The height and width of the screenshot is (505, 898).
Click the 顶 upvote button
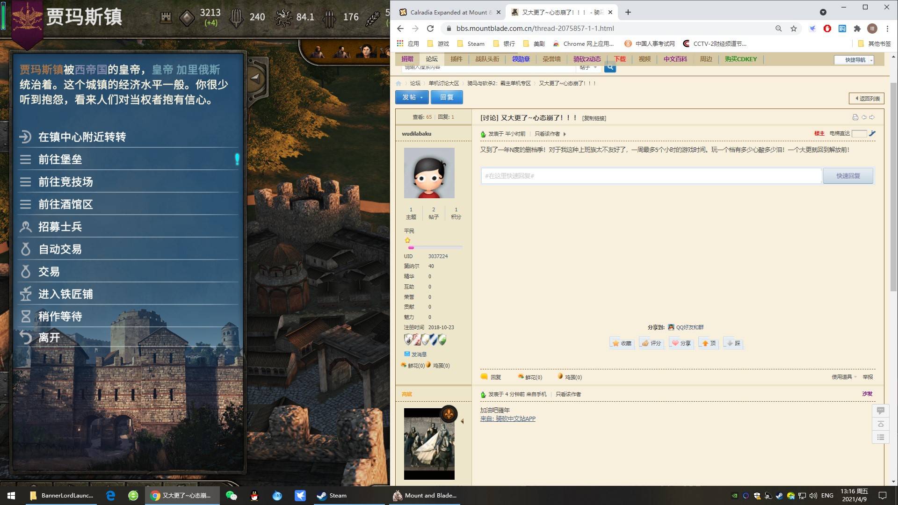coord(709,343)
